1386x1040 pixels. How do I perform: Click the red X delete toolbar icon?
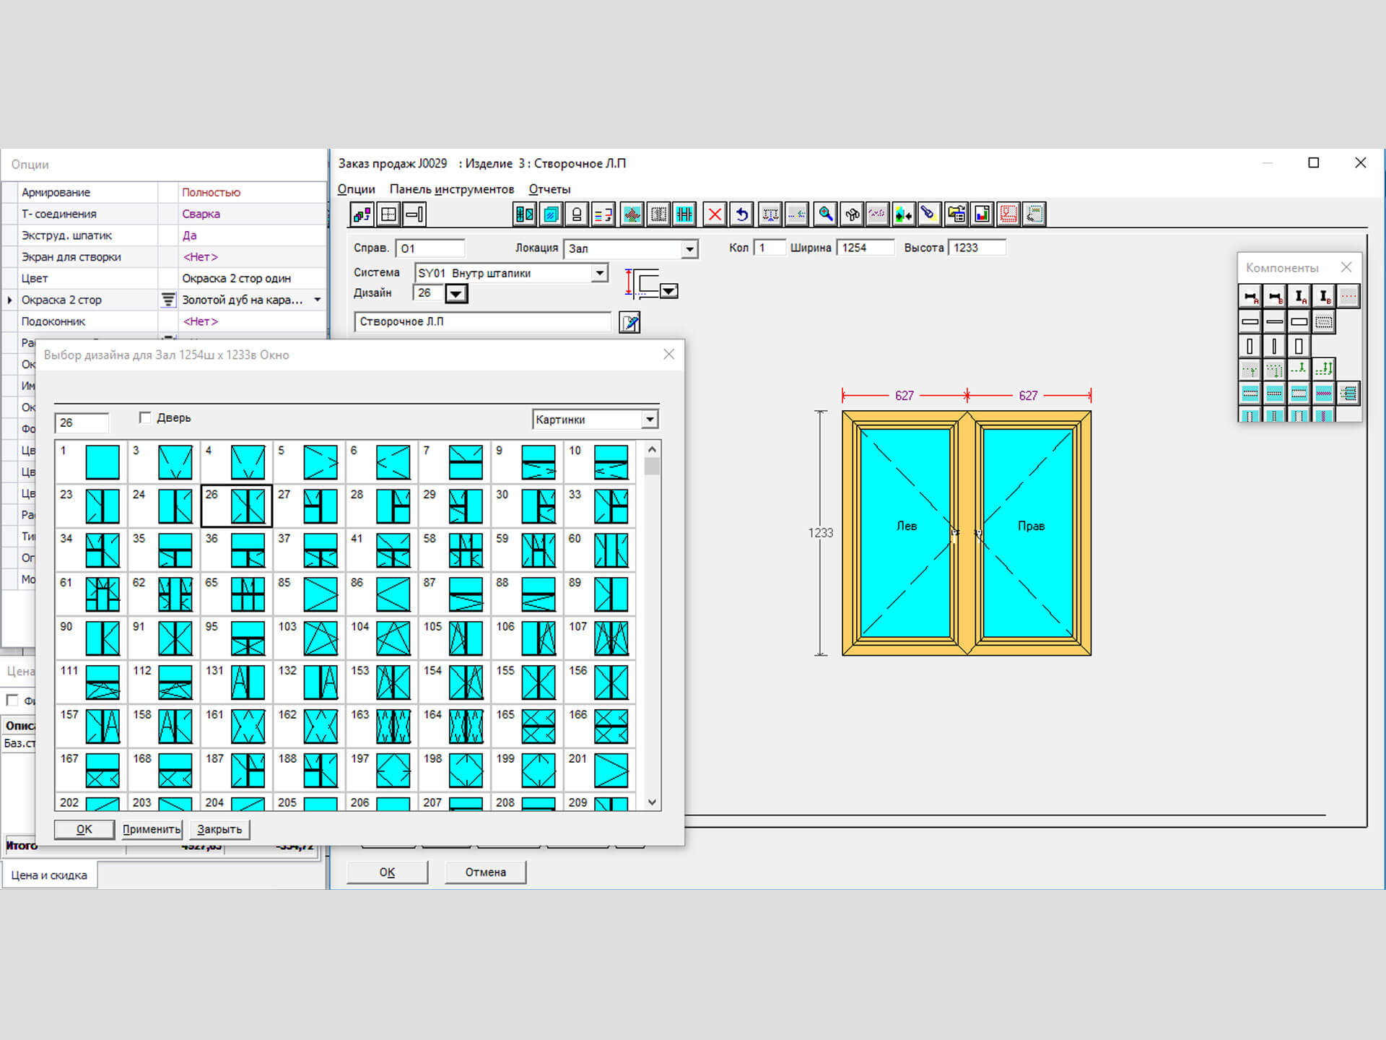pyautogui.click(x=715, y=214)
